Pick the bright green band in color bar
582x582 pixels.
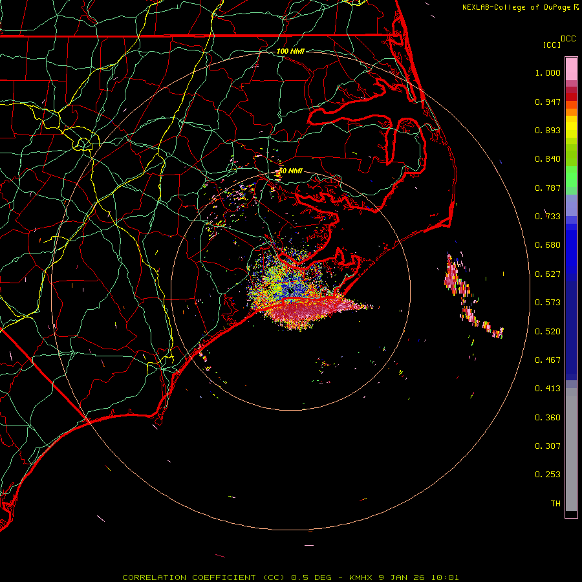click(x=571, y=177)
